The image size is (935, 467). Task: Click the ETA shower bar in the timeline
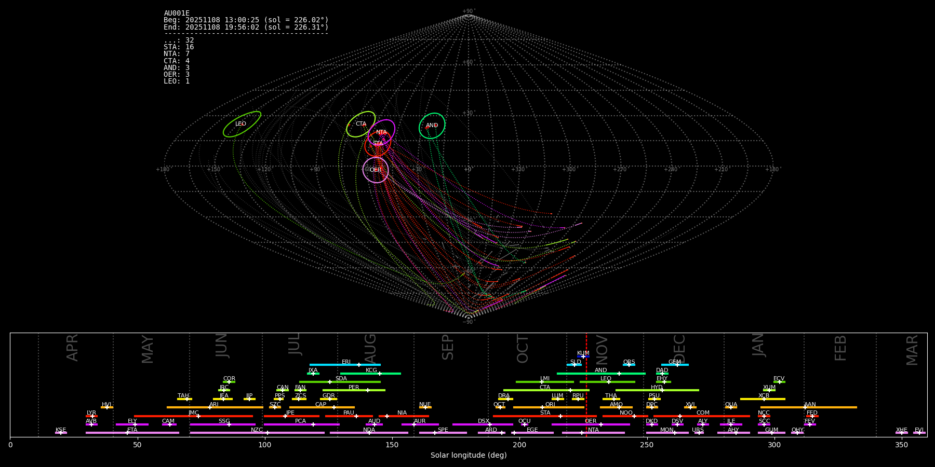coord(132,433)
